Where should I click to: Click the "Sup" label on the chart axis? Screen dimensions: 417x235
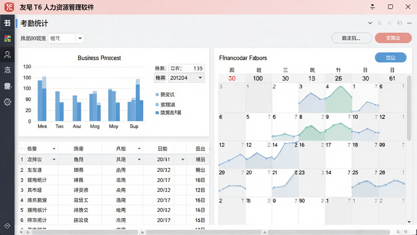[x=134, y=126]
